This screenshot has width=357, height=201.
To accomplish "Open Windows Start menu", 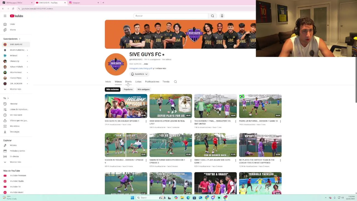I will [x=132, y=198].
